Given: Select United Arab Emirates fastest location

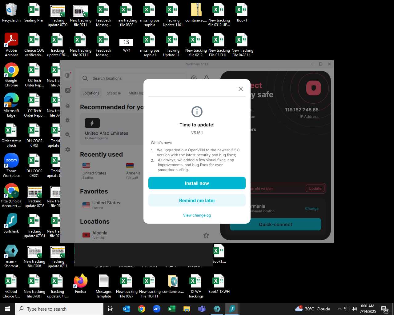Looking at the screenshot, I should click(x=112, y=129).
